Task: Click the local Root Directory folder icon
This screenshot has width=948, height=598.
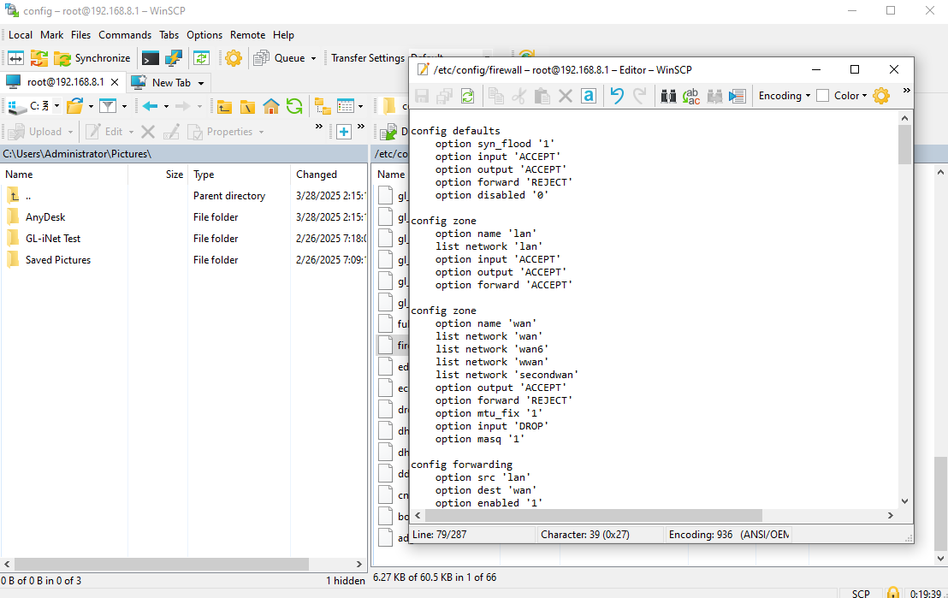Action: click(247, 106)
